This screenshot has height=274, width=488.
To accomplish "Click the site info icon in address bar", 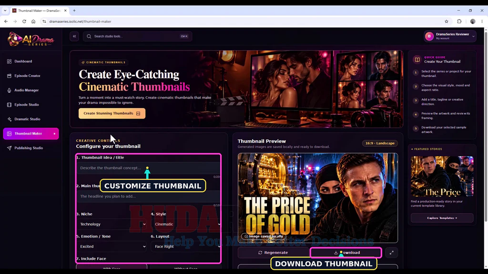I will coord(44,21).
